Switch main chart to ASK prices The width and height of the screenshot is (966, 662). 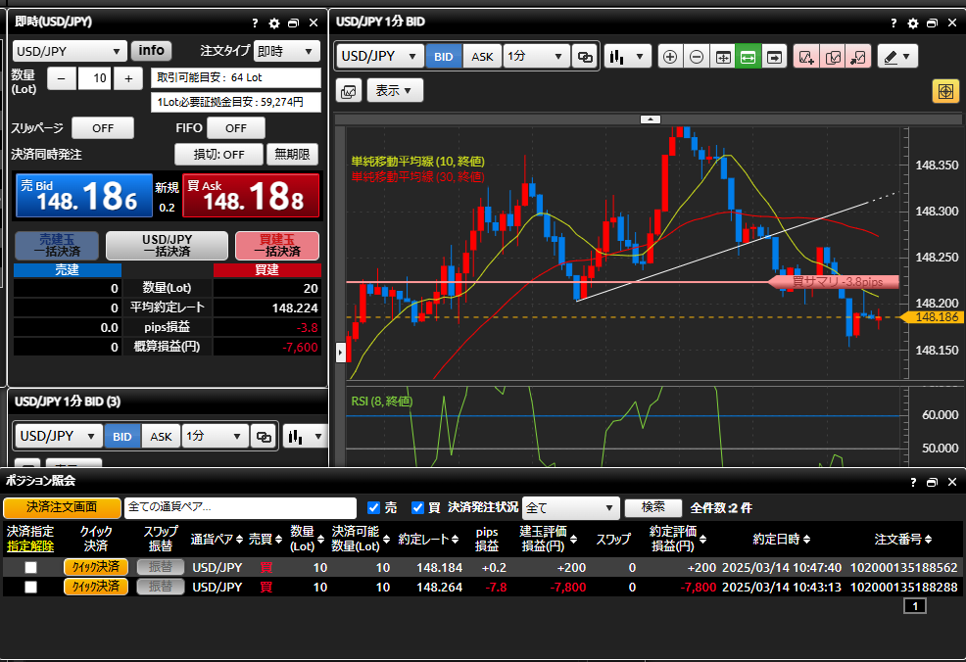click(x=482, y=57)
